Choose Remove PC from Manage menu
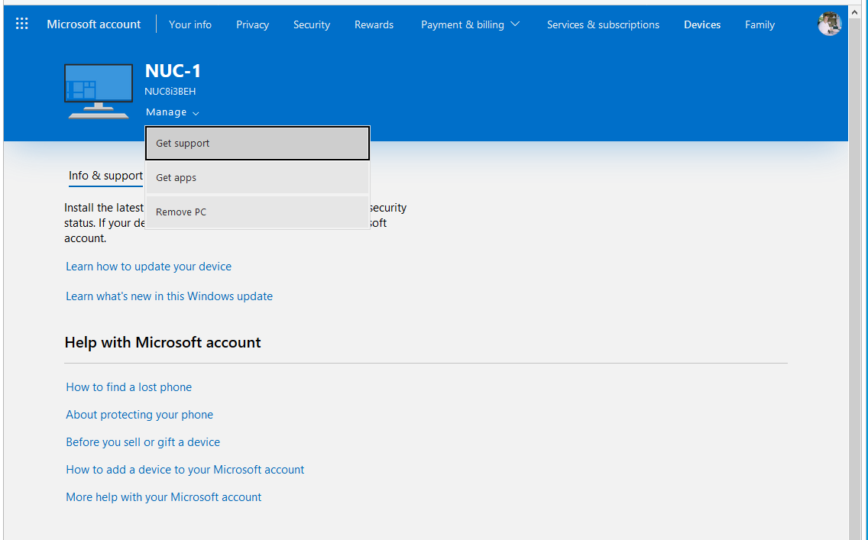 (x=257, y=212)
